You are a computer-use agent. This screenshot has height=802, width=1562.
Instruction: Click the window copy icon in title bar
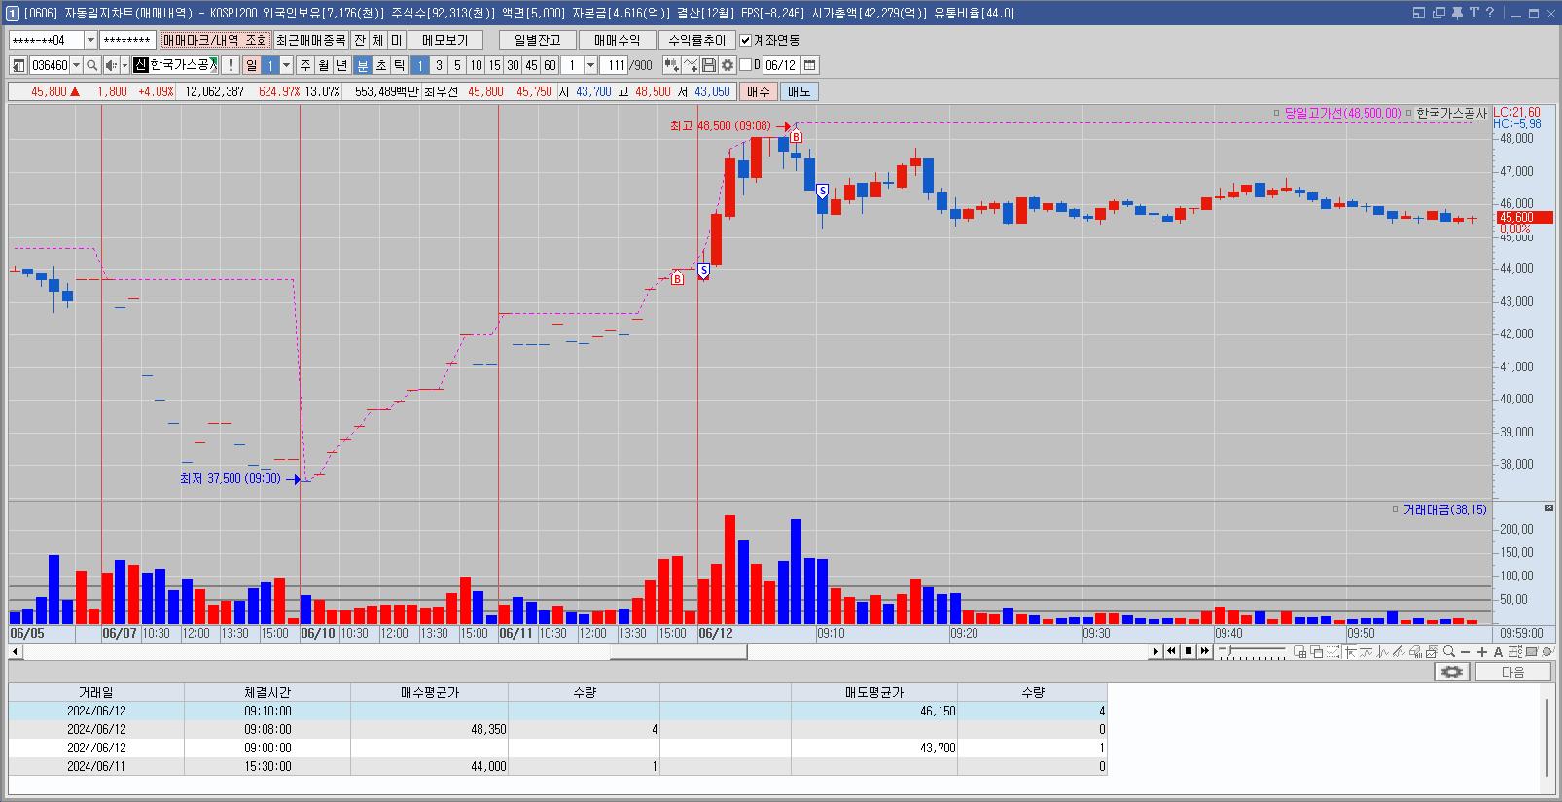point(1438,13)
